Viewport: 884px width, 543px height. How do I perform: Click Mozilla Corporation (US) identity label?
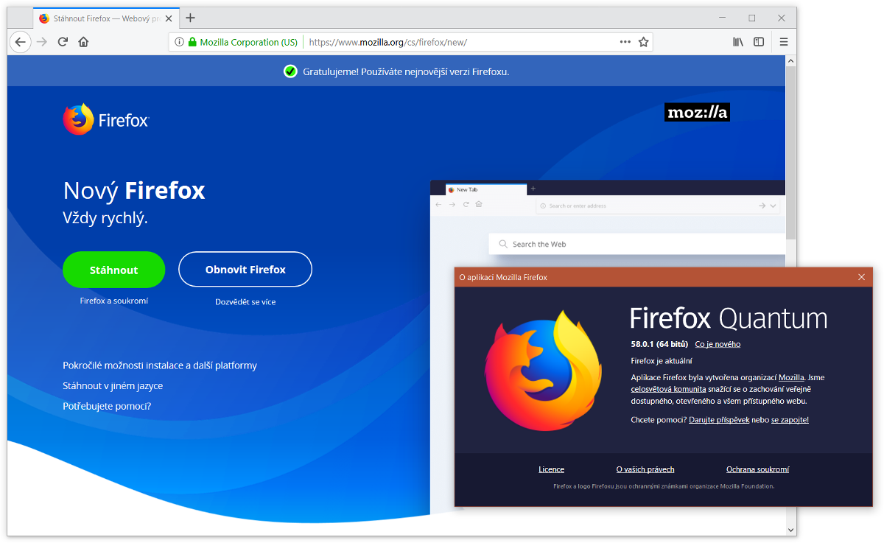coord(248,42)
